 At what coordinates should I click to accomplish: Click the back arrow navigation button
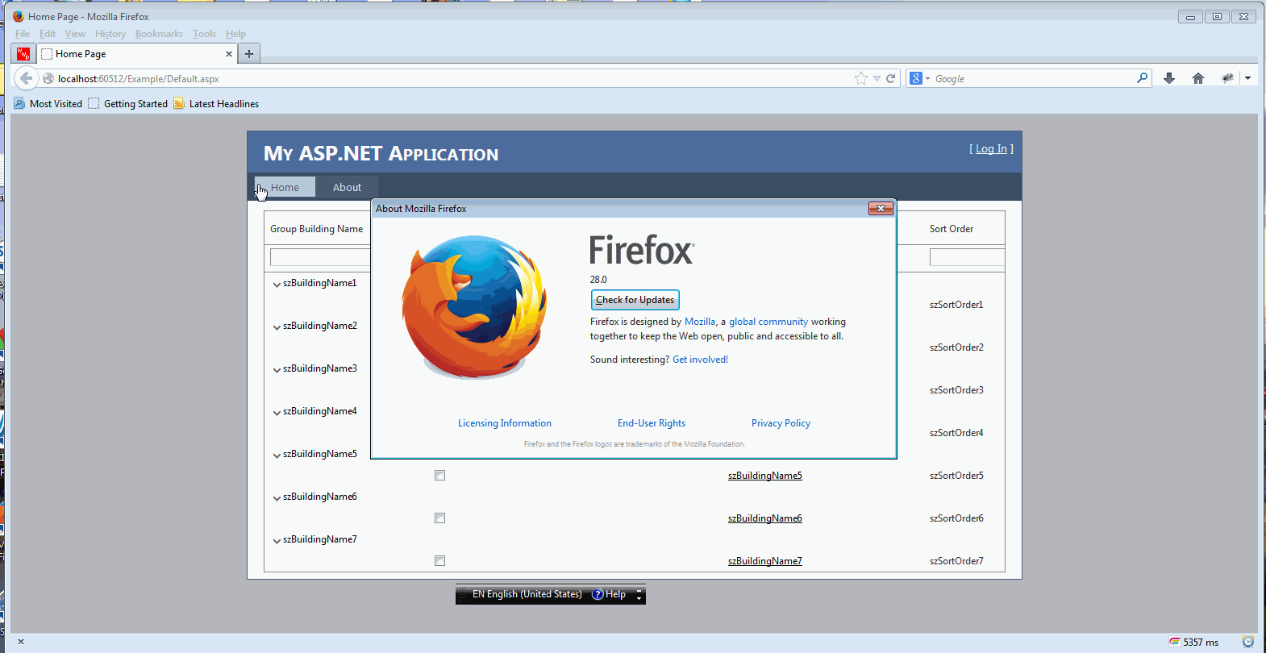[x=26, y=78]
